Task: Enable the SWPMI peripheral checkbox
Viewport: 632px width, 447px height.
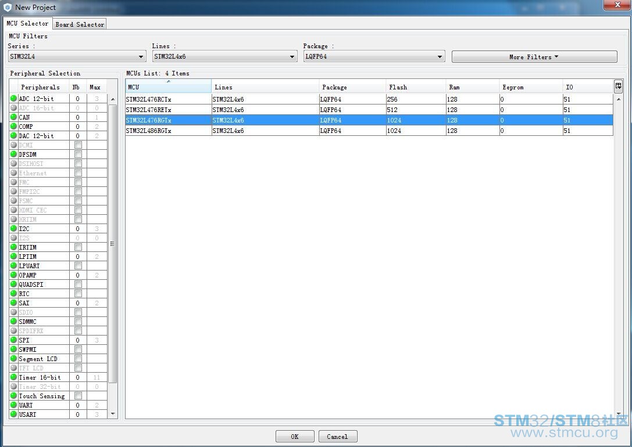Action: click(x=78, y=349)
